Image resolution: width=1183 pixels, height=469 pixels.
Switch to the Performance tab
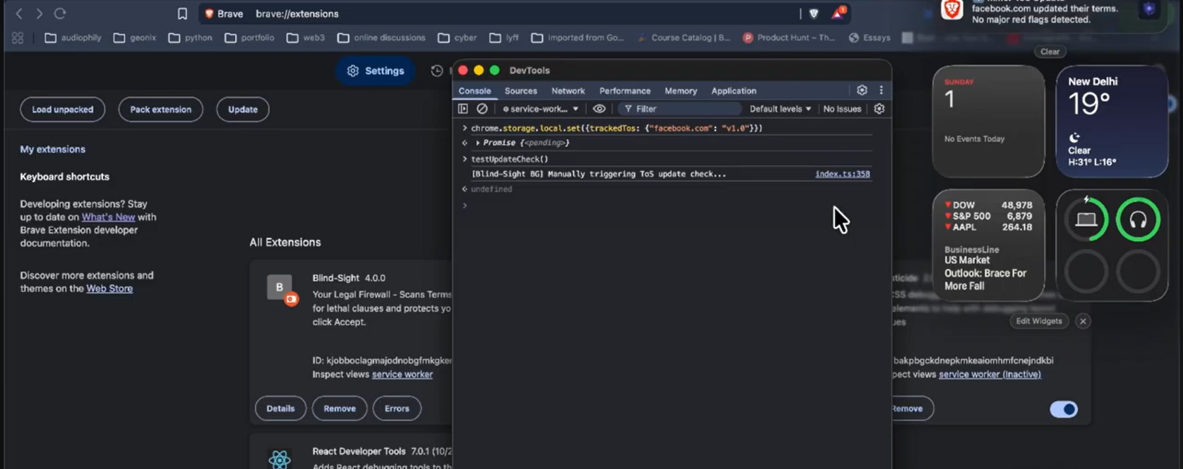click(625, 91)
